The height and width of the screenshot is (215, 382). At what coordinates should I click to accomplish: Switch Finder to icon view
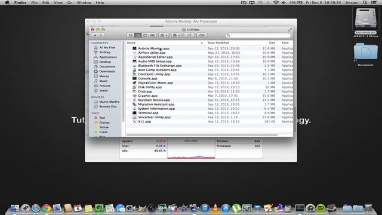[x=131, y=35]
